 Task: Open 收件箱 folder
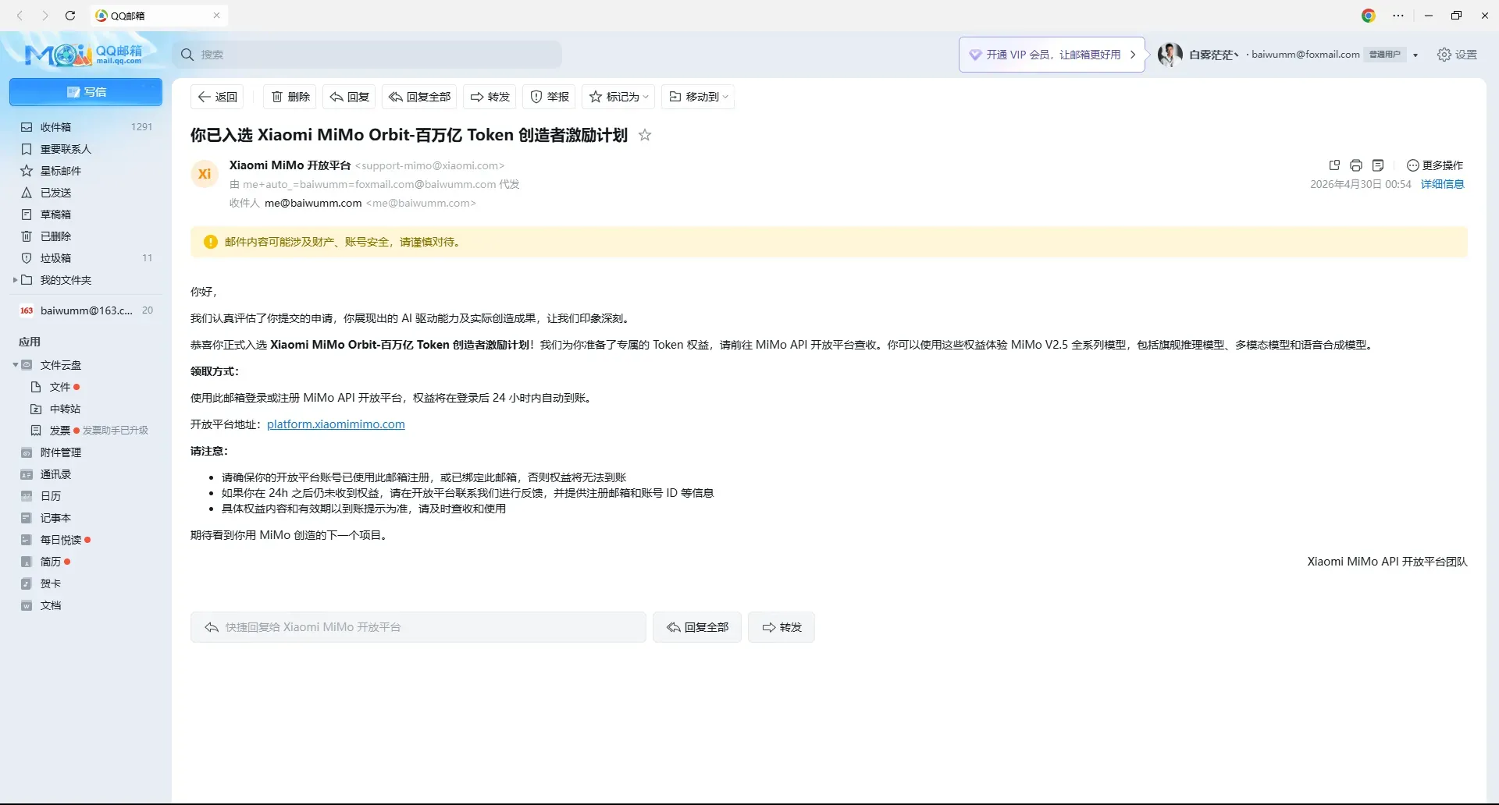pyautogui.click(x=86, y=127)
